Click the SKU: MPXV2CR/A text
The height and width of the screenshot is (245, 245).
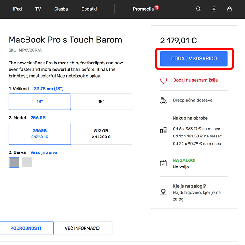[25, 50]
